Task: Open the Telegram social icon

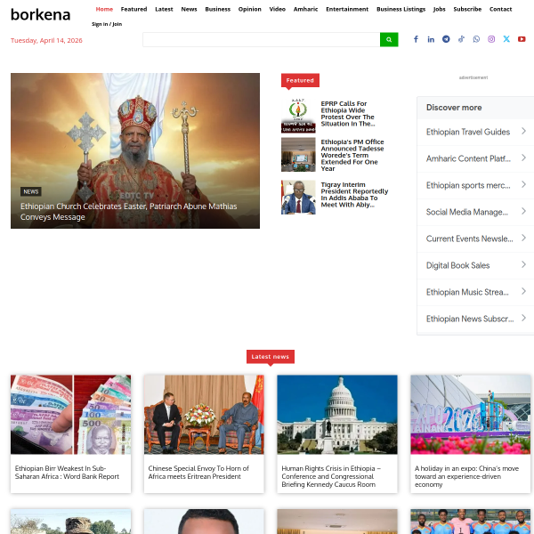Action: click(446, 39)
